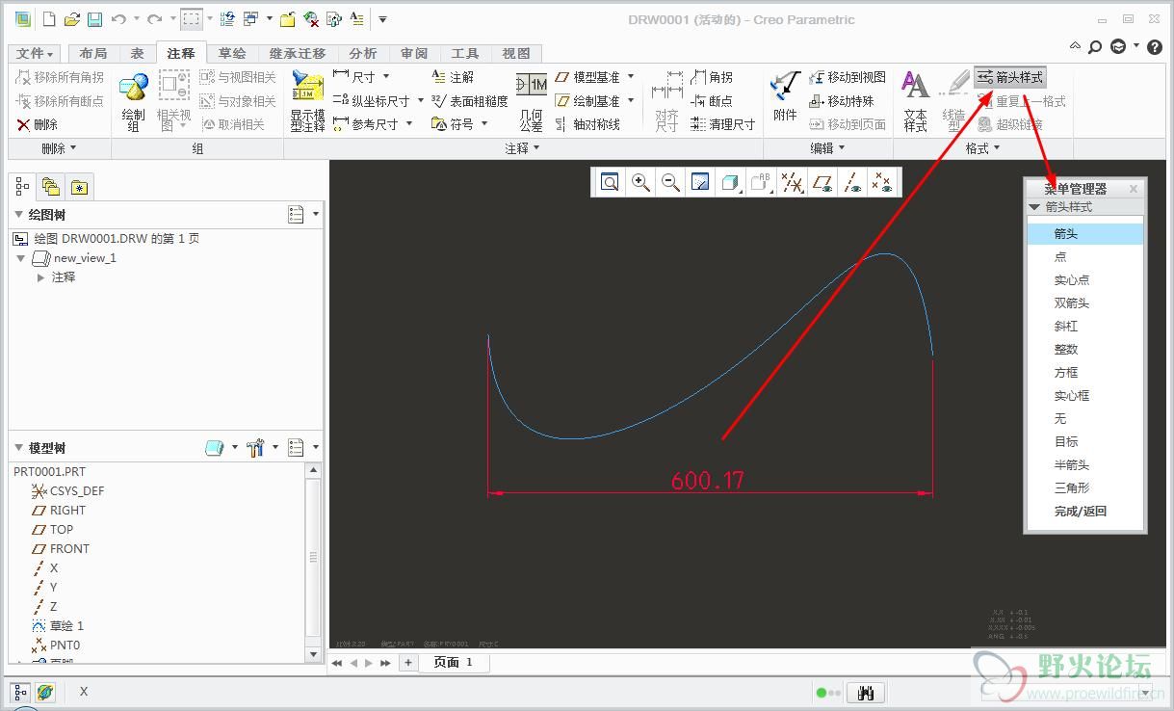
Task: Undo the last action
Action: (x=118, y=18)
